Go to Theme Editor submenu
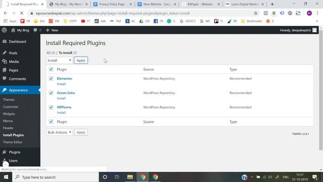Viewport: 323px width, 182px height. [x=13, y=142]
